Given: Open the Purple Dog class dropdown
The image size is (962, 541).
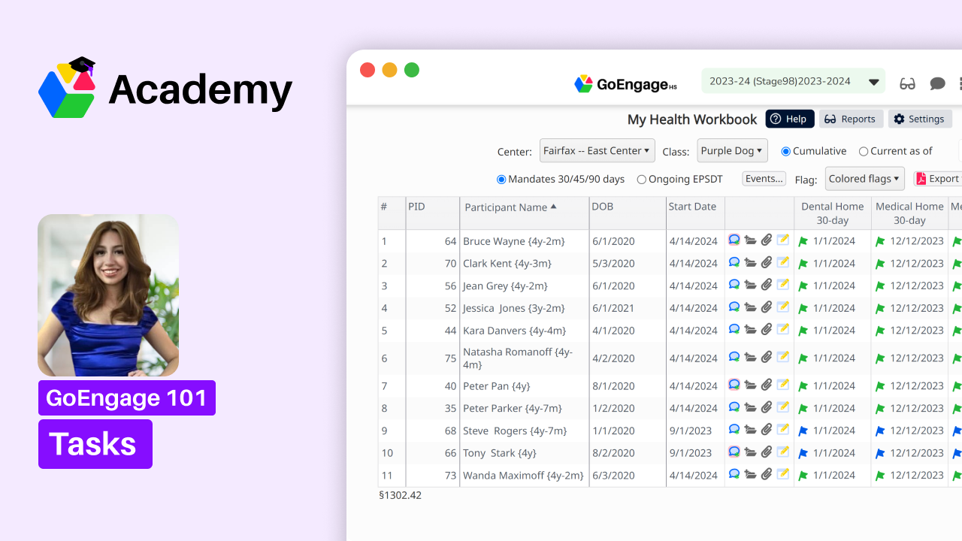Looking at the screenshot, I should pos(732,150).
